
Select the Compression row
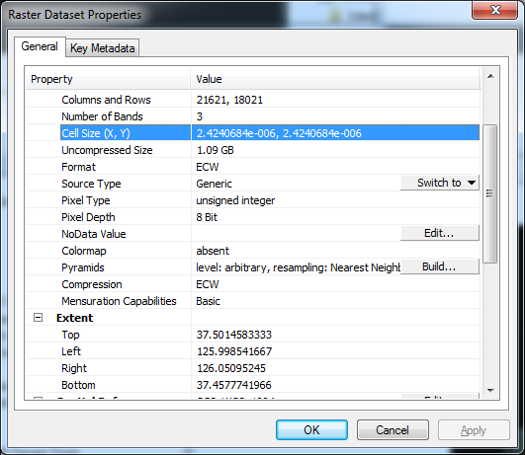pyautogui.click(x=253, y=284)
